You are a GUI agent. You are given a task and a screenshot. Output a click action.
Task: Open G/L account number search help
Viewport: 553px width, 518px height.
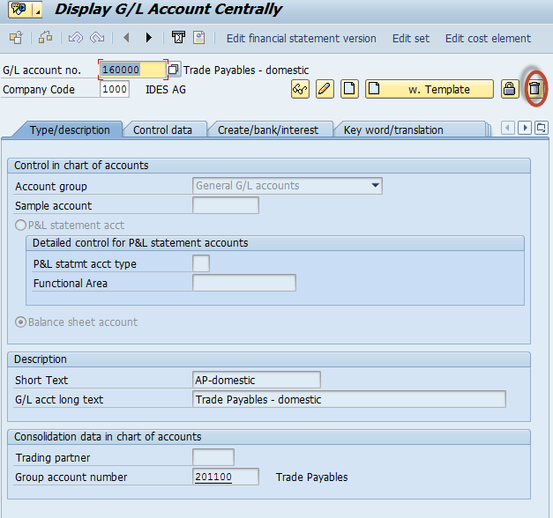point(174,70)
